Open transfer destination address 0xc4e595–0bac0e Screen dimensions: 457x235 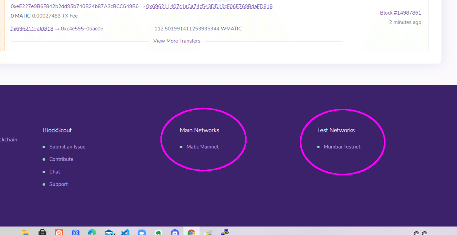point(82,29)
